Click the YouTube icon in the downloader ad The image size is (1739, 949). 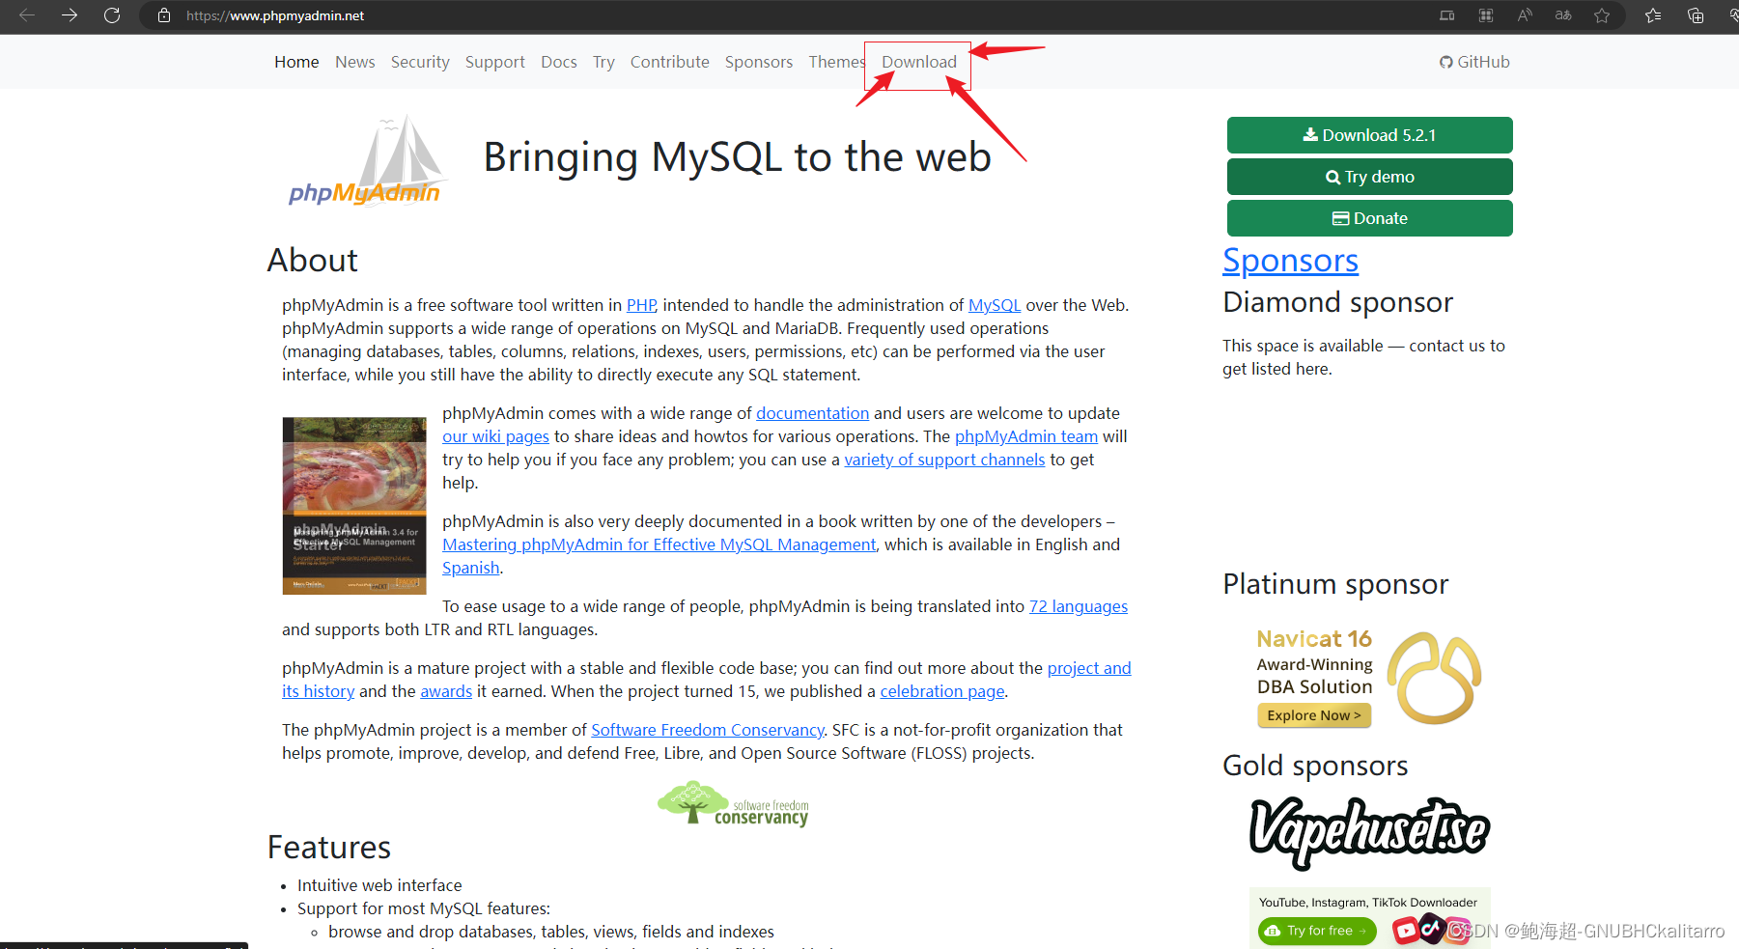(1405, 930)
